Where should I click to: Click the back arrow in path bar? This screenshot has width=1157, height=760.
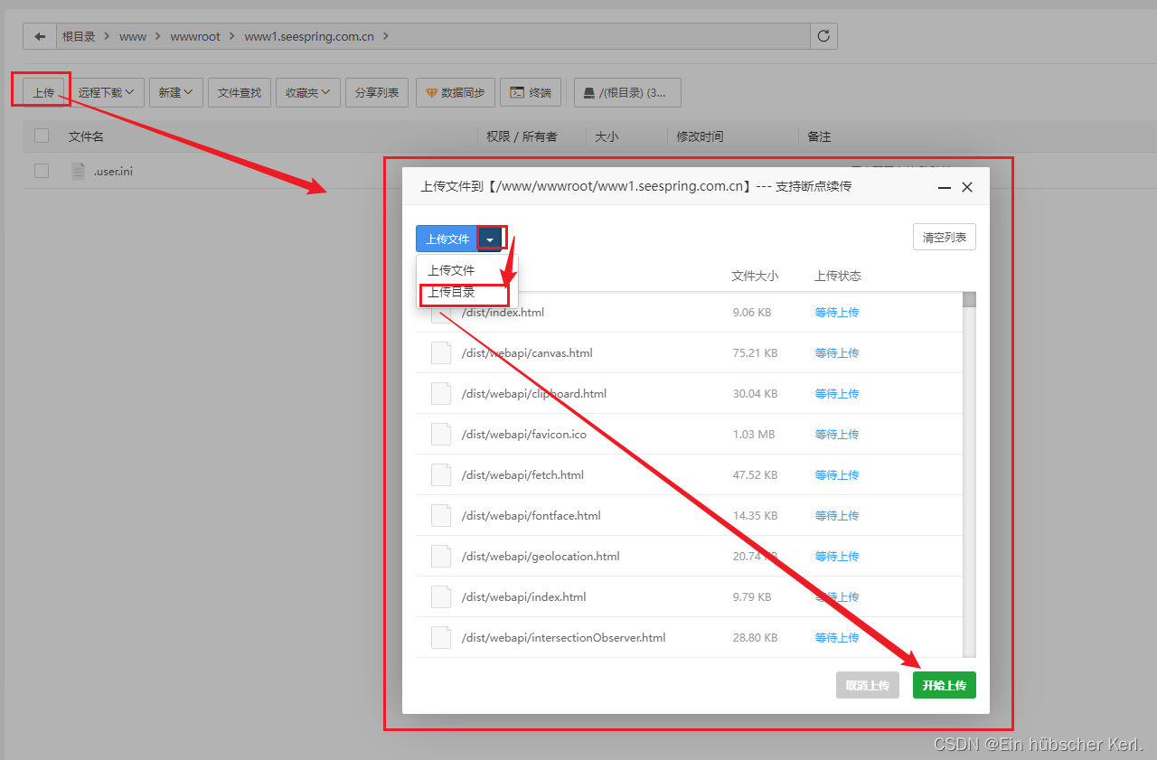[39, 36]
